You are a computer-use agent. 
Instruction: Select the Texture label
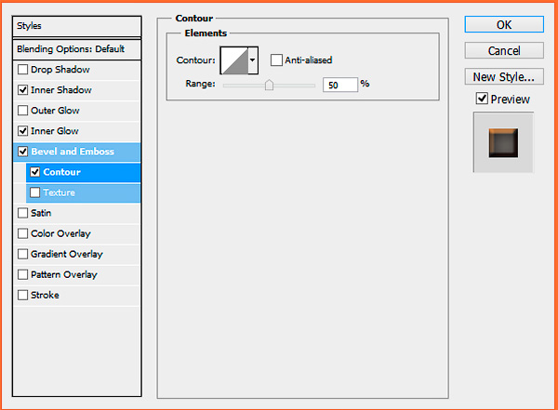pos(60,192)
